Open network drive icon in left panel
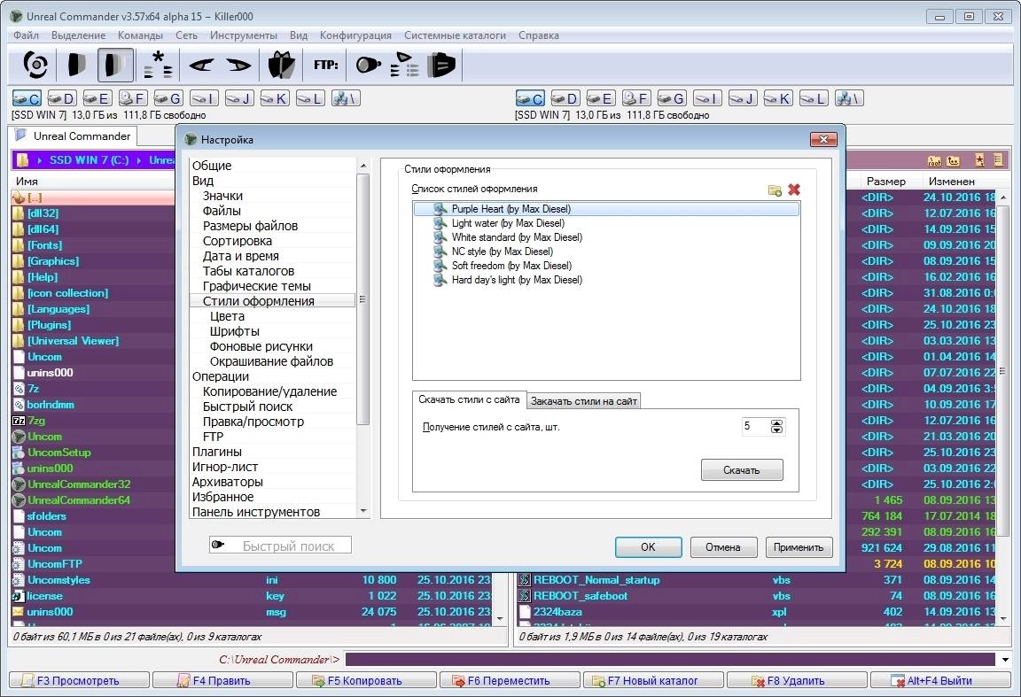The image size is (1021, 697). (346, 98)
